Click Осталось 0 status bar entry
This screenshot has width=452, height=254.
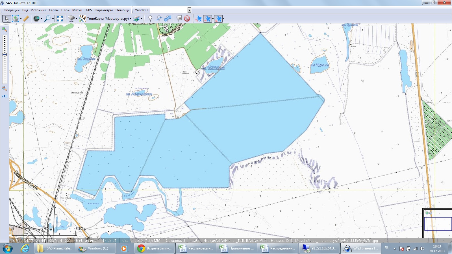pos(175,240)
